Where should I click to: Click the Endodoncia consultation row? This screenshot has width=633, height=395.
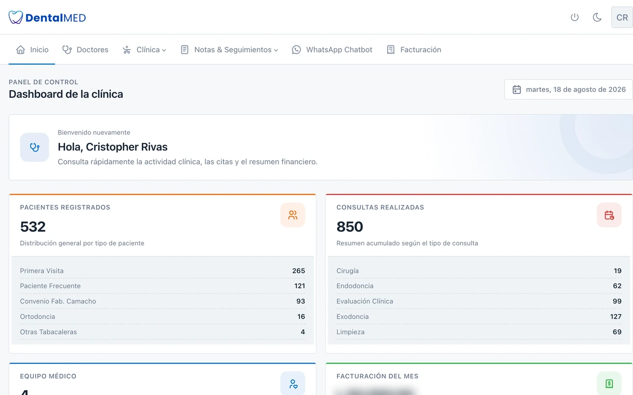479,286
